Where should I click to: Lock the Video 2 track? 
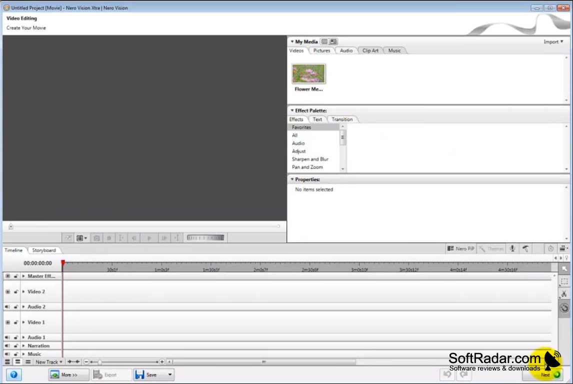tap(15, 292)
